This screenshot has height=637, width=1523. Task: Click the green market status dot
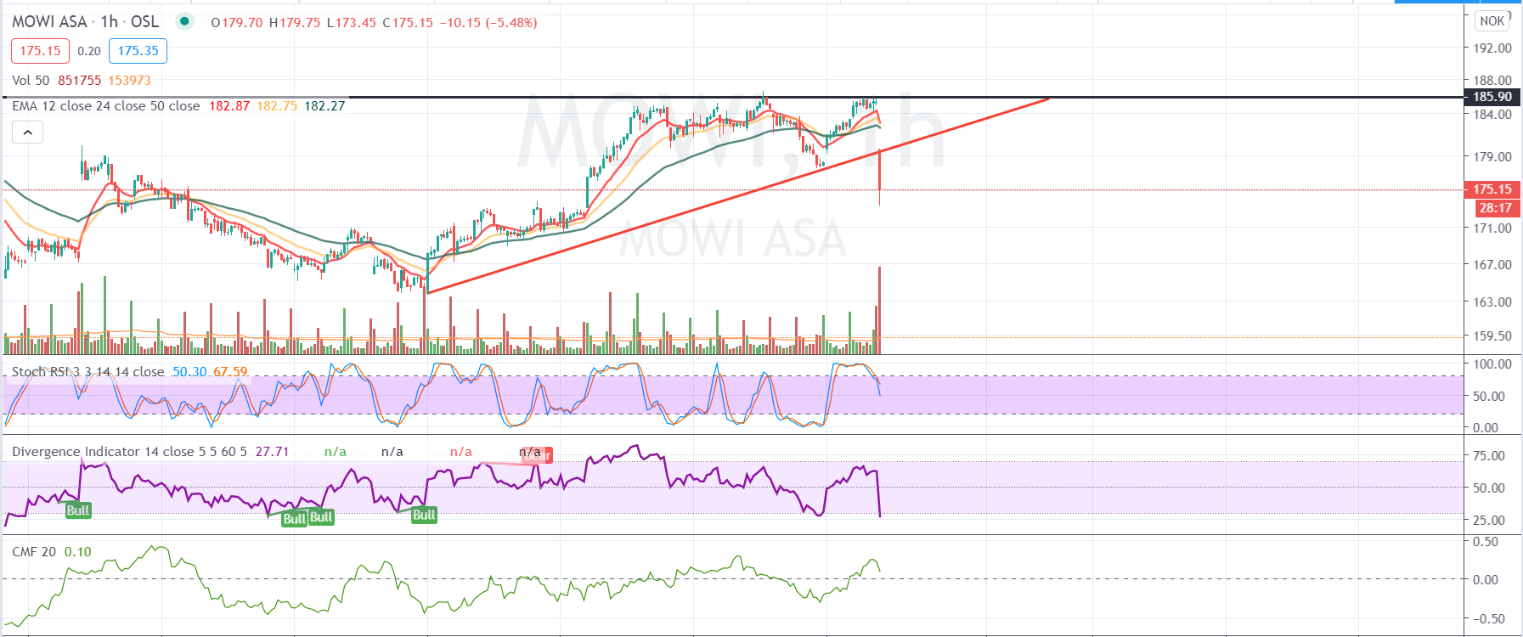[184, 21]
